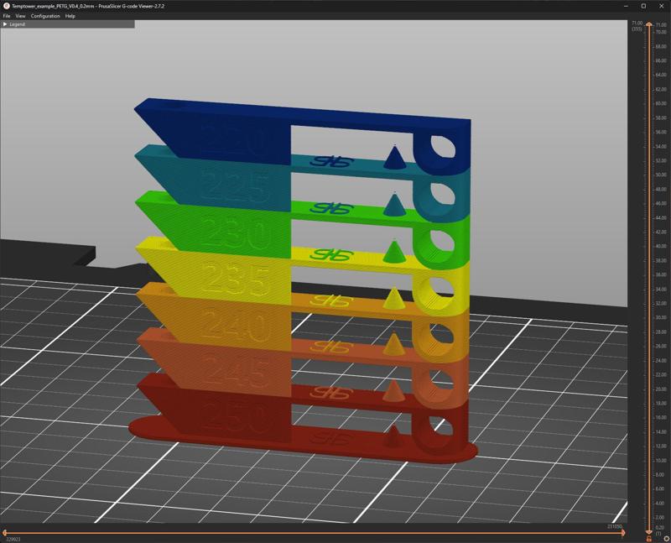This screenshot has height=543, width=671.
Task: Click the 40.00 mark on the layer ruler
Action: (x=661, y=247)
